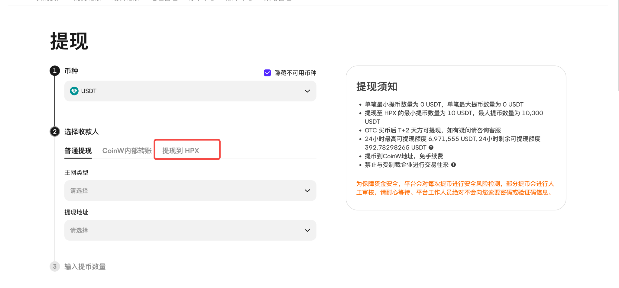619x288 pixels.
Task: Click chevron on the 主网类型 selector
Action: point(307,190)
